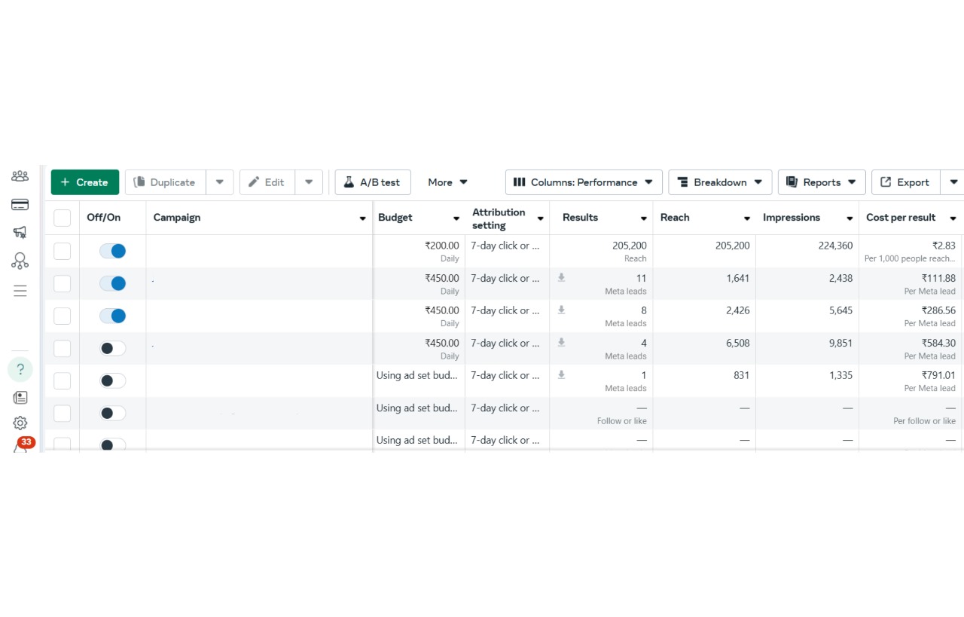Open Billing via the card icon in sidebar
964x617 pixels.
20,205
